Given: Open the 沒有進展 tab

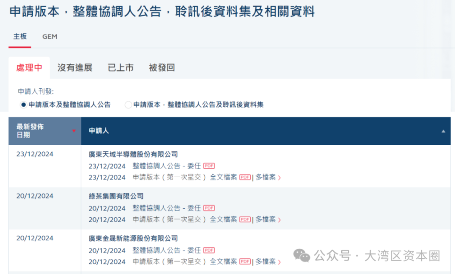Looking at the screenshot, I should [75, 68].
